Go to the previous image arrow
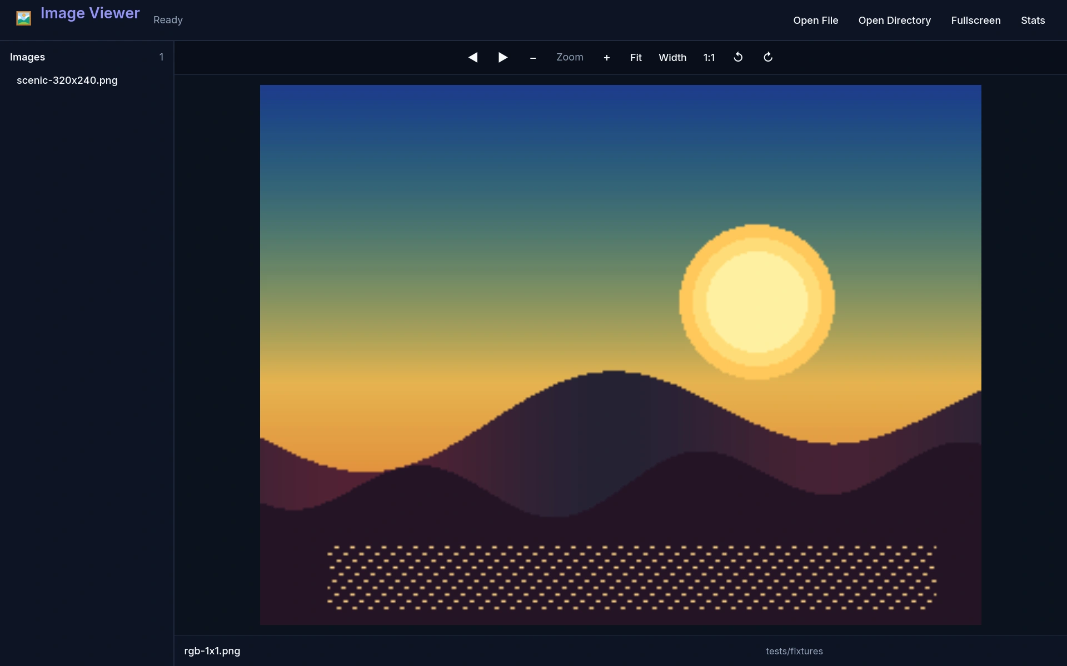This screenshot has height=666, width=1067. coord(473,58)
